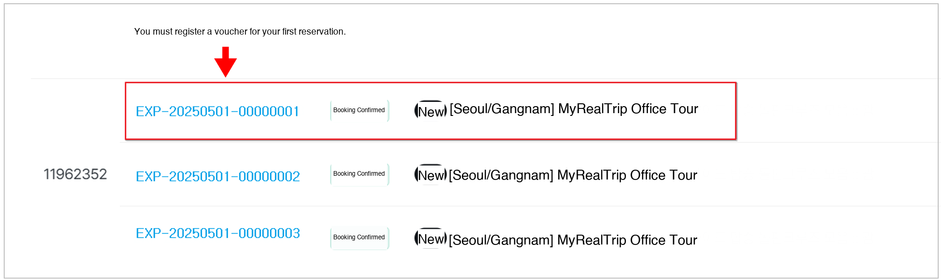Screen dimensions: 941x280
Task: Click the [Seoul/Gangnam] tag in the first row
Action: (502, 109)
